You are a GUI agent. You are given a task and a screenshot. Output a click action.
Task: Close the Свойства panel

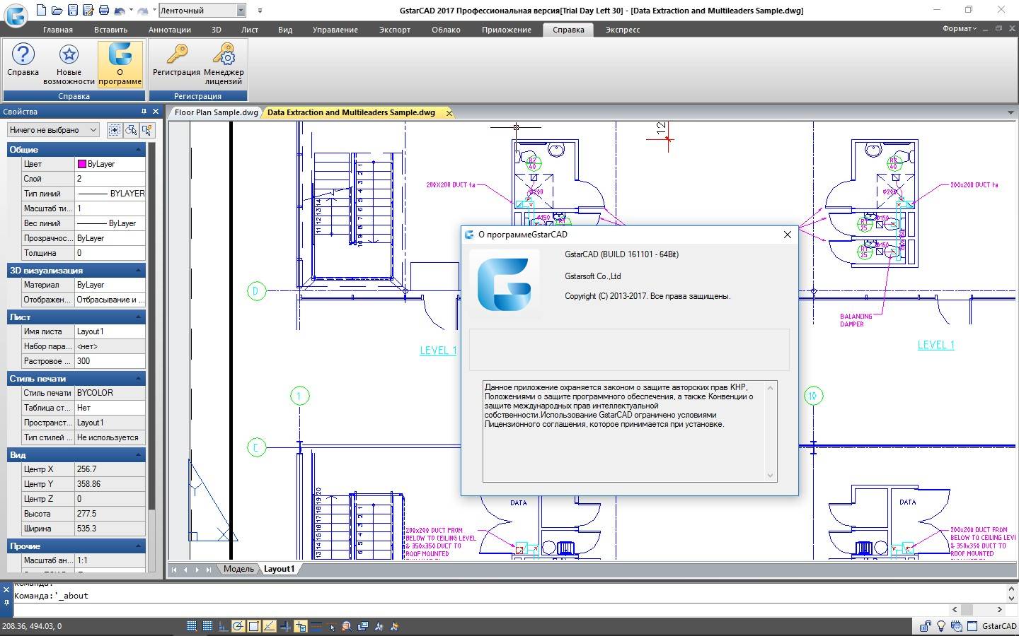point(156,112)
